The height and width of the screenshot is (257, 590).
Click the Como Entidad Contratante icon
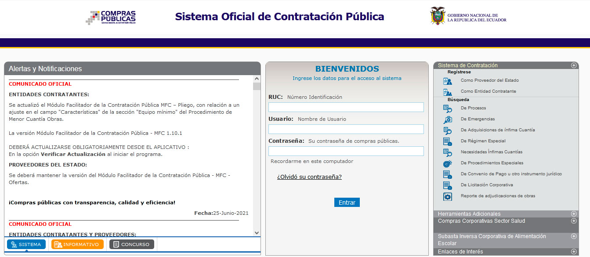(x=447, y=92)
